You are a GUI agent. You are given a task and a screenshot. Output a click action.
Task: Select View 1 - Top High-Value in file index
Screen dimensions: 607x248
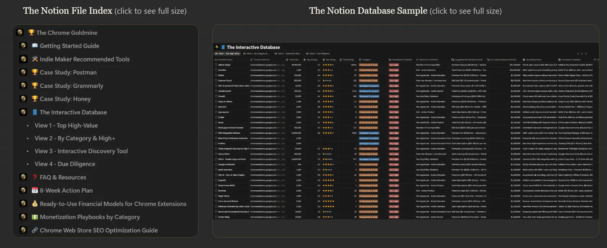(x=66, y=125)
